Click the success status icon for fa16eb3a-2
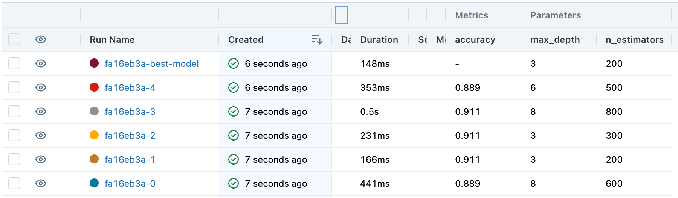Viewport: 678px width, 198px height. click(234, 136)
